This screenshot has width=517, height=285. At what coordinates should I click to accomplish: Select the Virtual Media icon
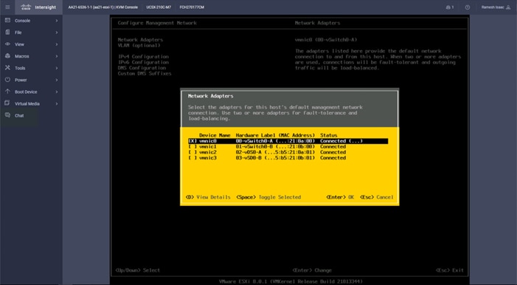click(x=7, y=103)
